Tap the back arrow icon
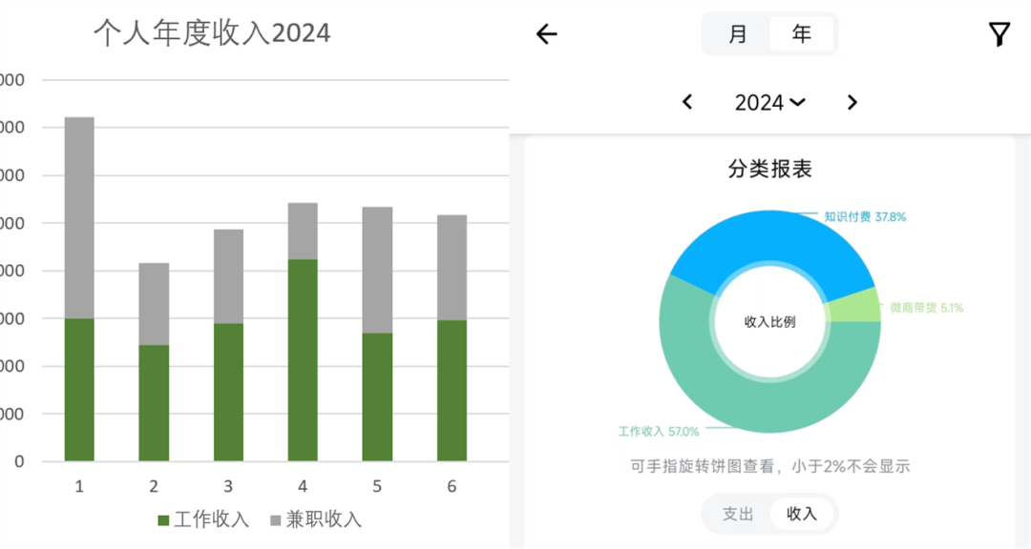The image size is (1031, 549). (546, 34)
